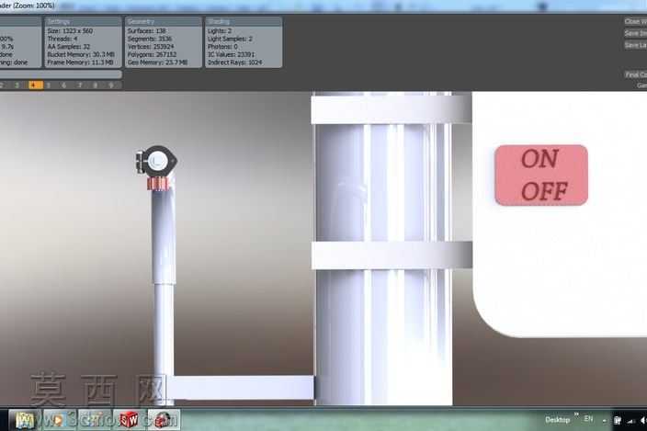Click the "Geo Memory: 23.7 MB" line
The image size is (647, 431).
pyautogui.click(x=158, y=62)
